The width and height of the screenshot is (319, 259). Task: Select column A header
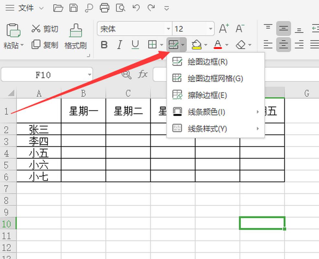39,93
